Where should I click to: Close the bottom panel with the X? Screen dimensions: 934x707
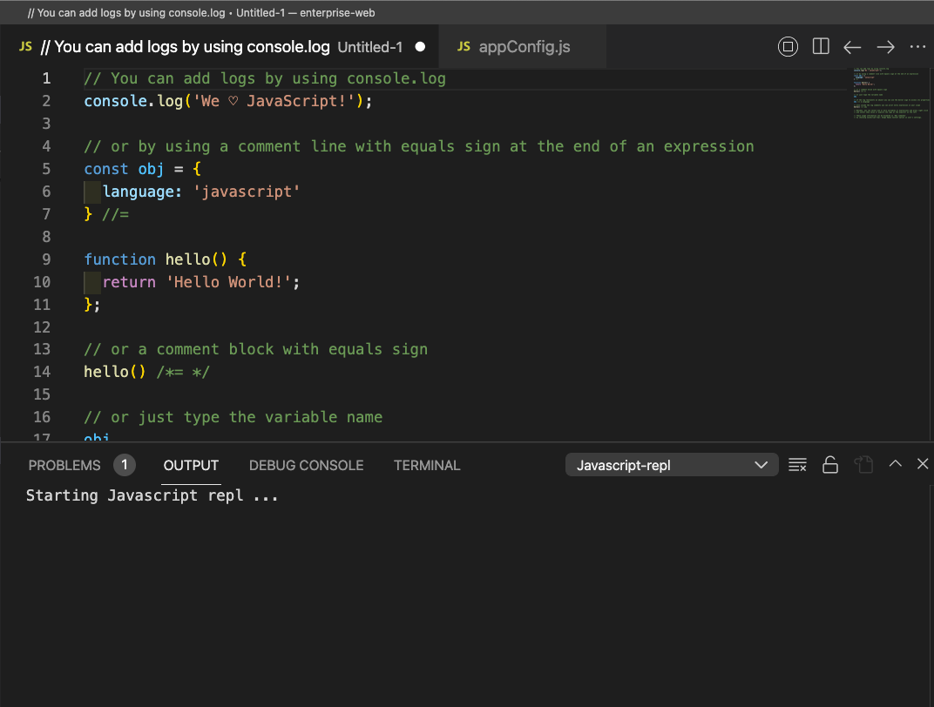click(923, 464)
